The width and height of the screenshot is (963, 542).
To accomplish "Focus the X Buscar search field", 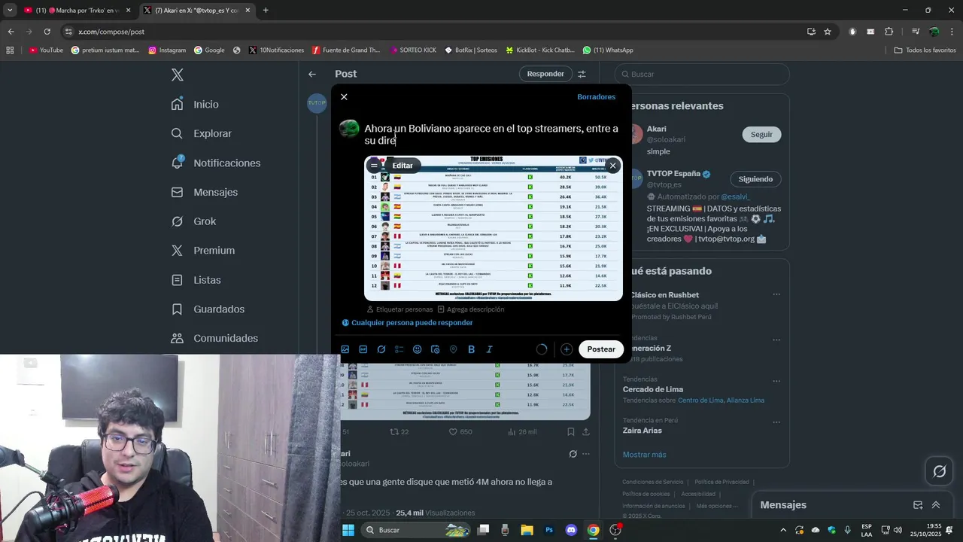I will 702,75.
